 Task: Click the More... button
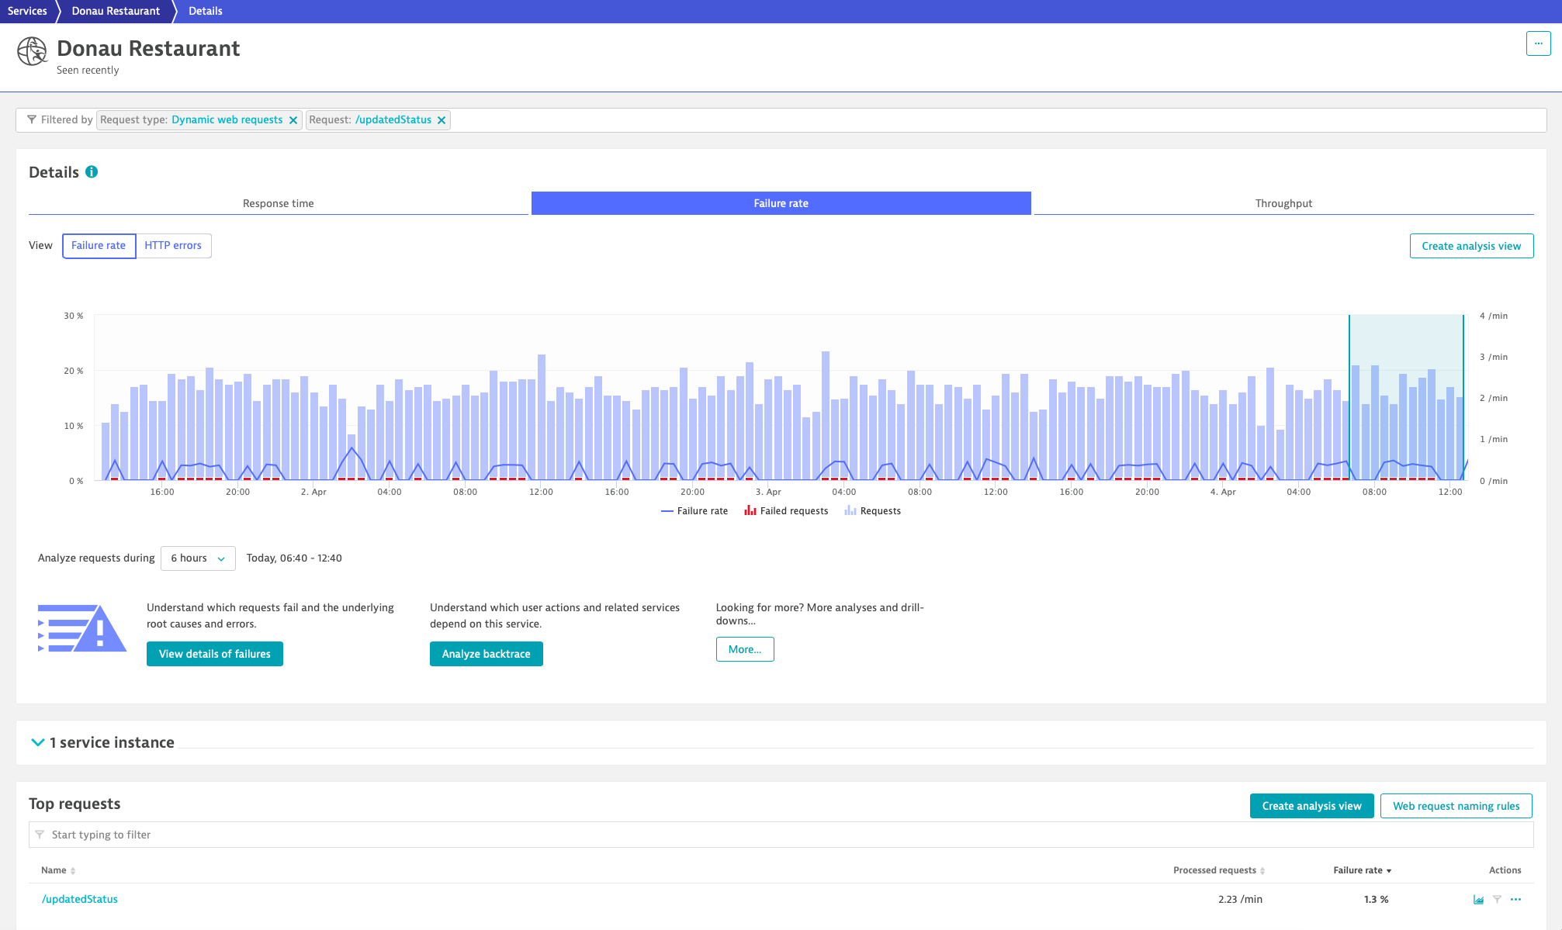point(745,649)
